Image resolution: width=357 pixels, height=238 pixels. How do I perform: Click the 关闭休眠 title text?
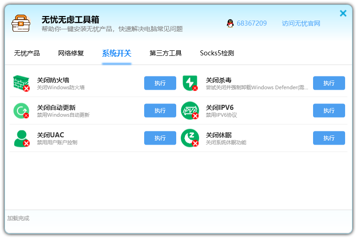[219, 135]
